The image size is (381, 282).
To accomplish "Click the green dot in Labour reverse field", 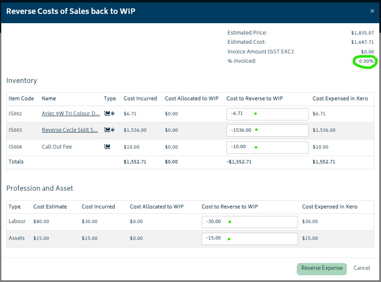I will coord(230,222).
